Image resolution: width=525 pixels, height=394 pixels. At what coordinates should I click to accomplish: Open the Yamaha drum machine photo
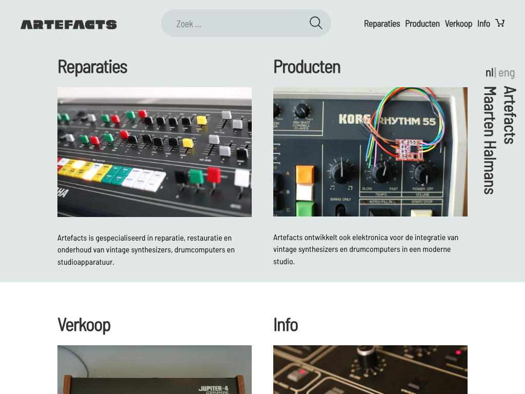[154, 152]
